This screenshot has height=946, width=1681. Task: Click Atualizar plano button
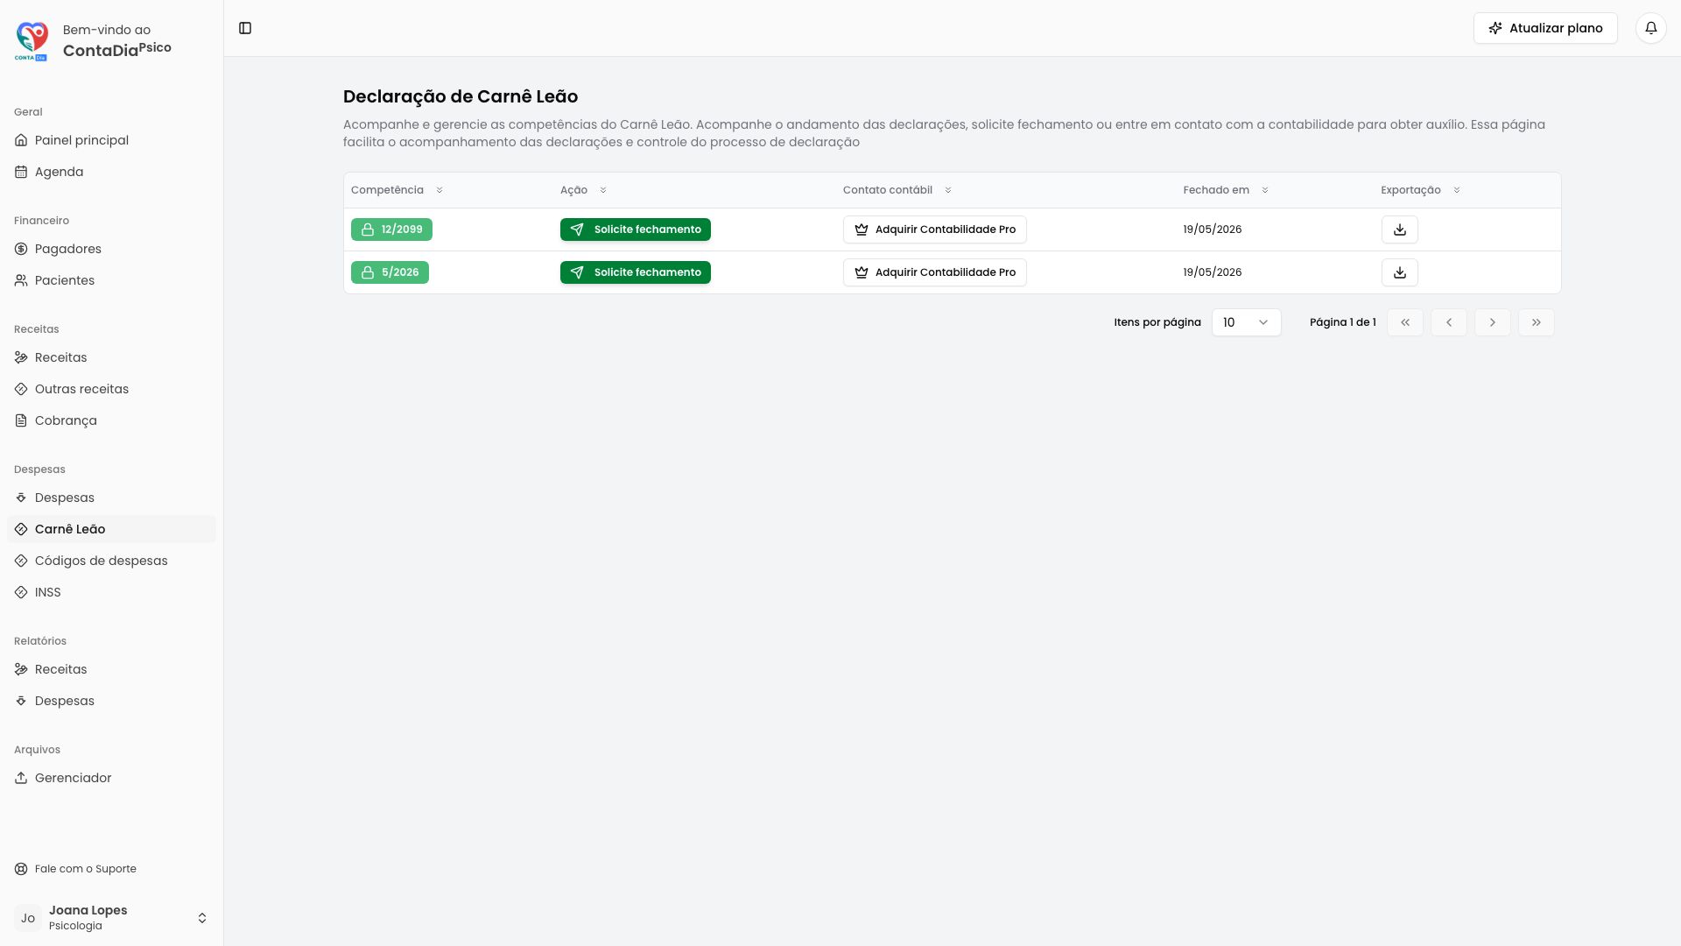1545,28
